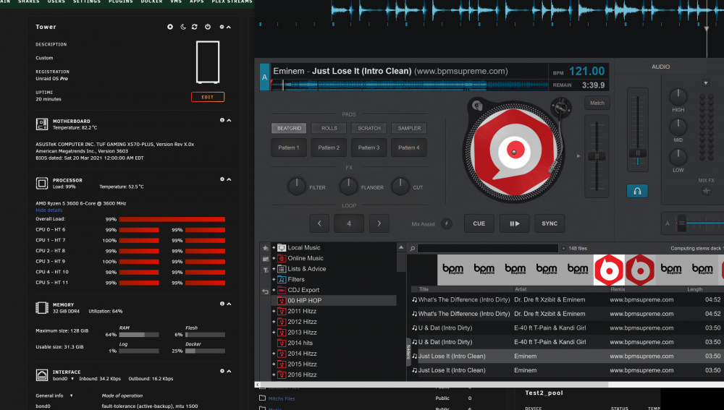Toggle the SYNC button

pos(550,223)
